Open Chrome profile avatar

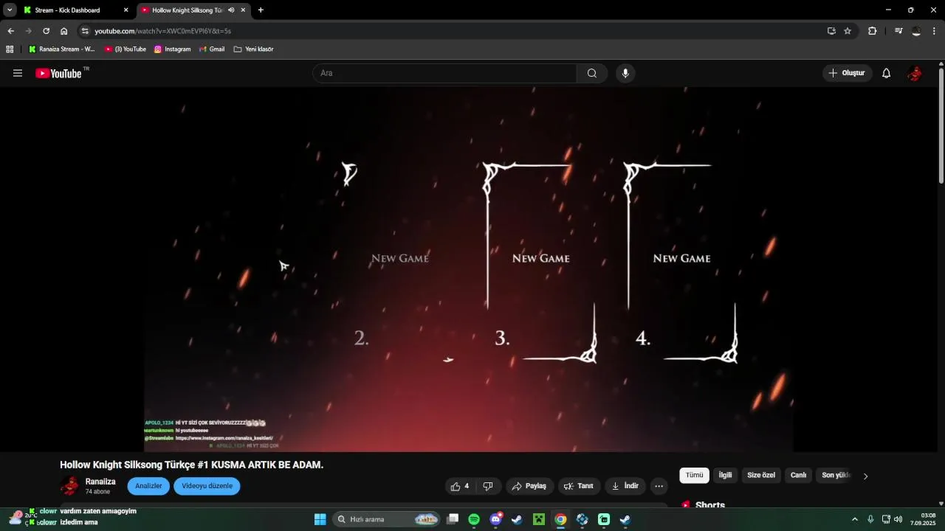pyautogui.click(x=916, y=31)
